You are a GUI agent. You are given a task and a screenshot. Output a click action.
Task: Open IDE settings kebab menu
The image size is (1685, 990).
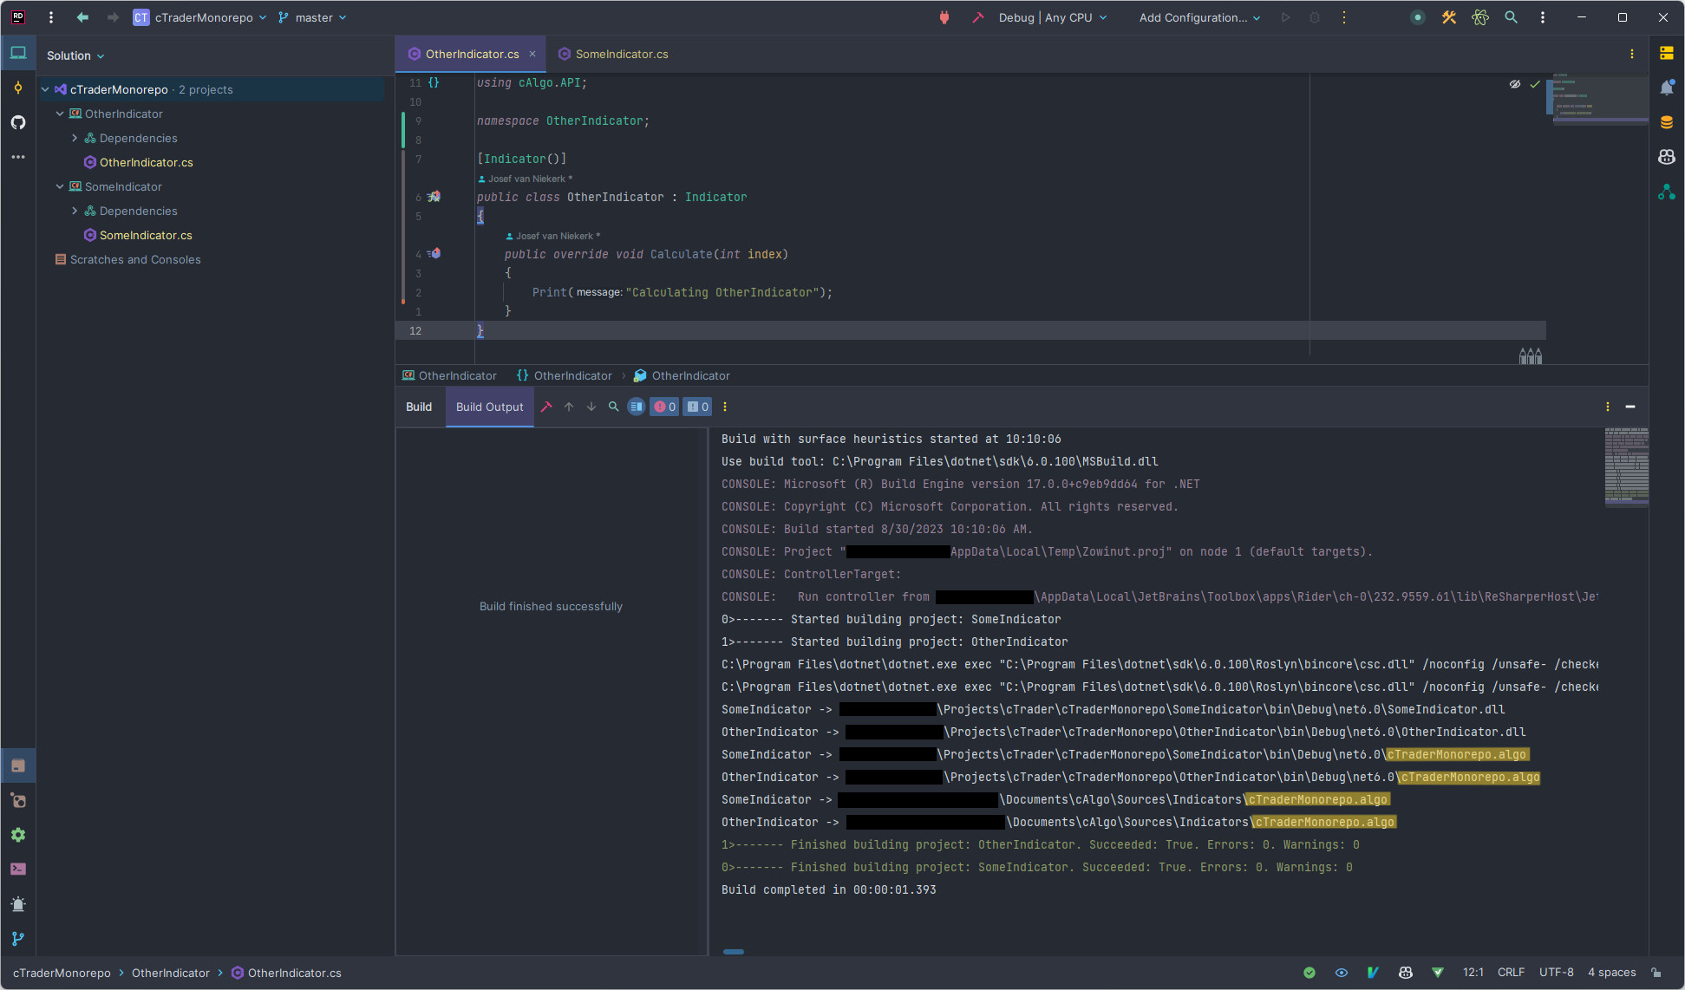click(1543, 17)
